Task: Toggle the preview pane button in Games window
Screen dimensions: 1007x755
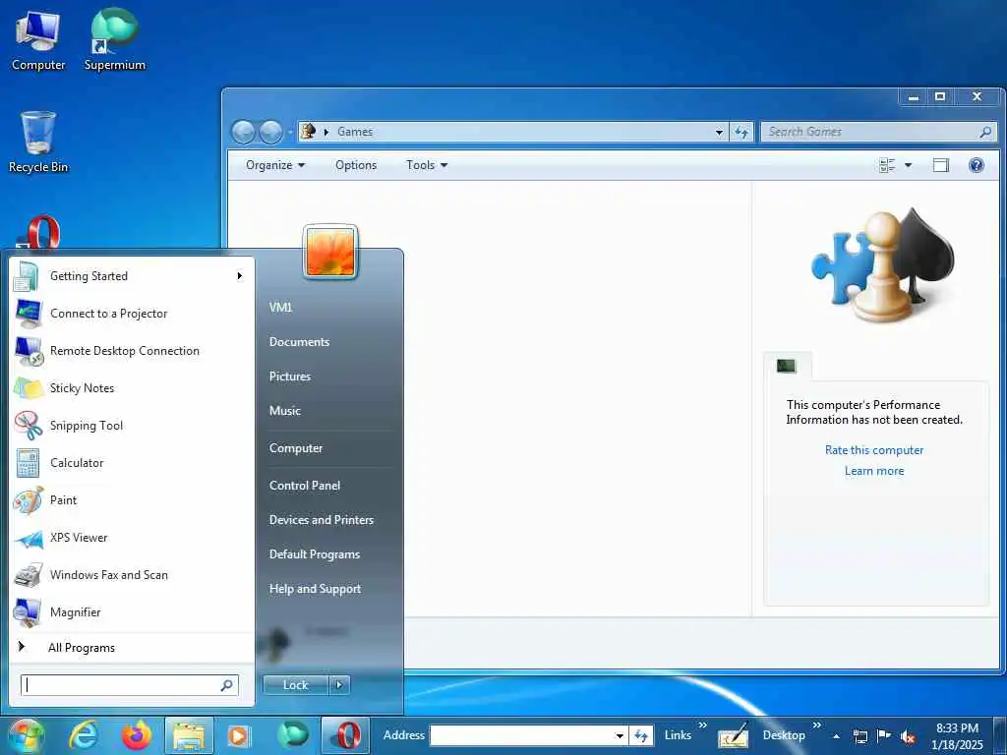Action: click(x=941, y=165)
